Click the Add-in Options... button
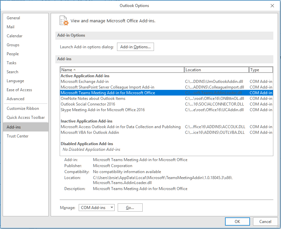The height and width of the screenshot is (229, 281). 135,47
